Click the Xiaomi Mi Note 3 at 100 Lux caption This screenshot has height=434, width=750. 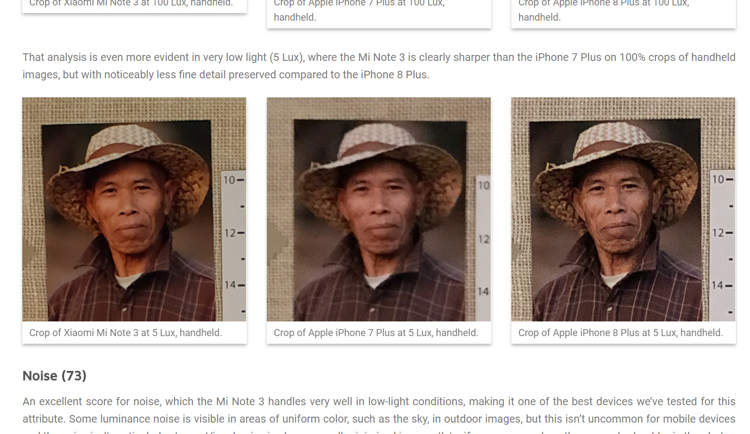(131, 3)
